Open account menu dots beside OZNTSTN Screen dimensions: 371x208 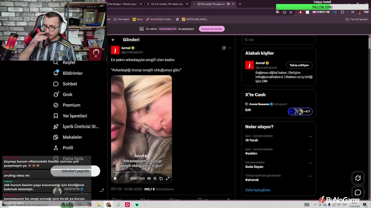[x=101, y=191]
